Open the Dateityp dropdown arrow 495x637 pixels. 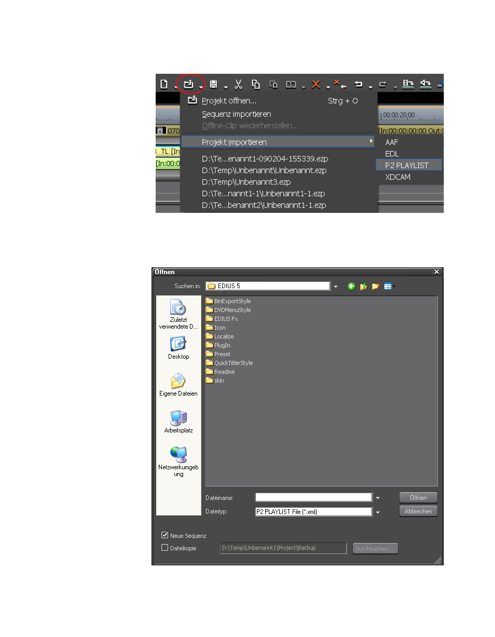click(378, 512)
